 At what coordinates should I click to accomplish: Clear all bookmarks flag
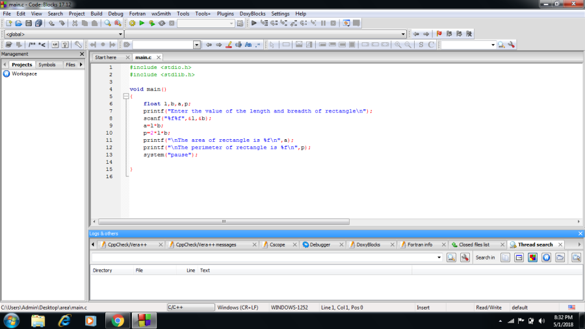pyautogui.click(x=469, y=34)
